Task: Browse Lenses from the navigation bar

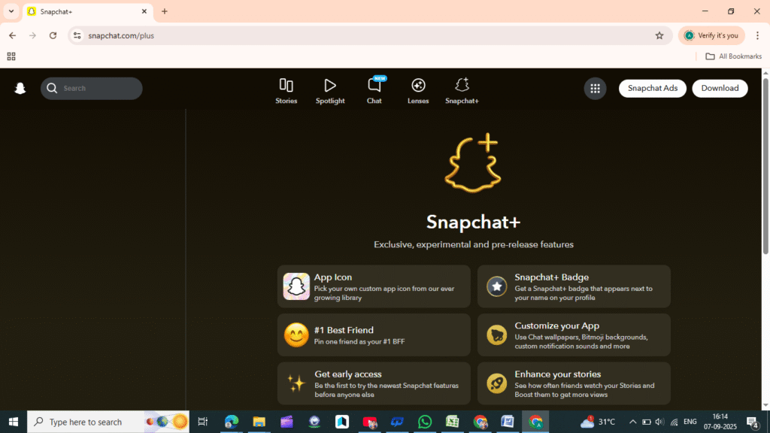Action: tap(418, 89)
